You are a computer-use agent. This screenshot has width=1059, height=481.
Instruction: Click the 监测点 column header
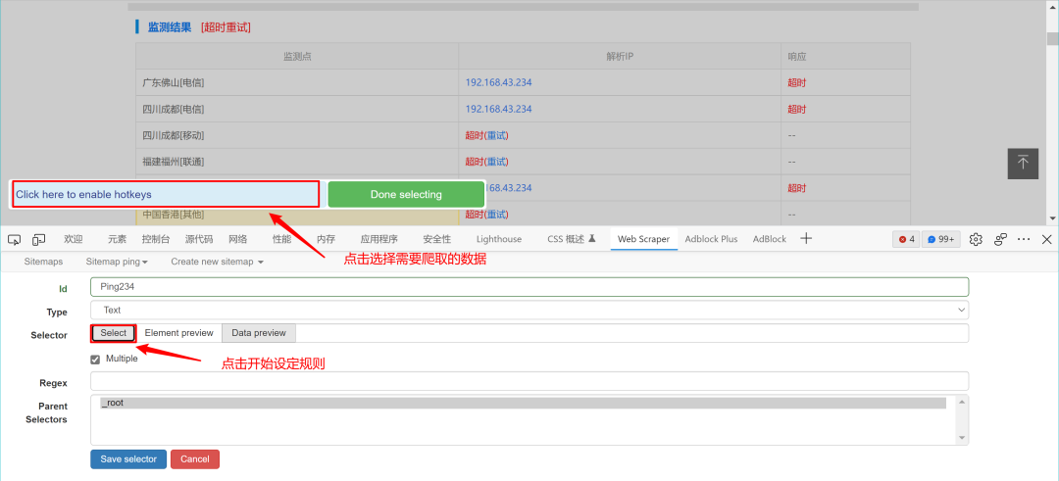click(x=297, y=56)
